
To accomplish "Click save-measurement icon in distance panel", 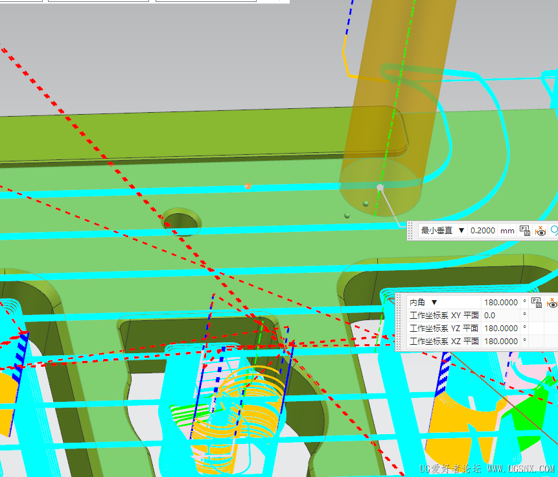I will (x=525, y=231).
